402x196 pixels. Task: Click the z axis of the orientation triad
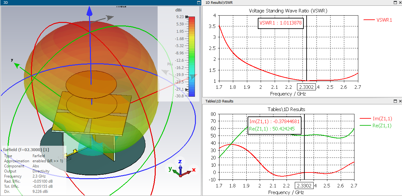pyautogui.click(x=180, y=161)
